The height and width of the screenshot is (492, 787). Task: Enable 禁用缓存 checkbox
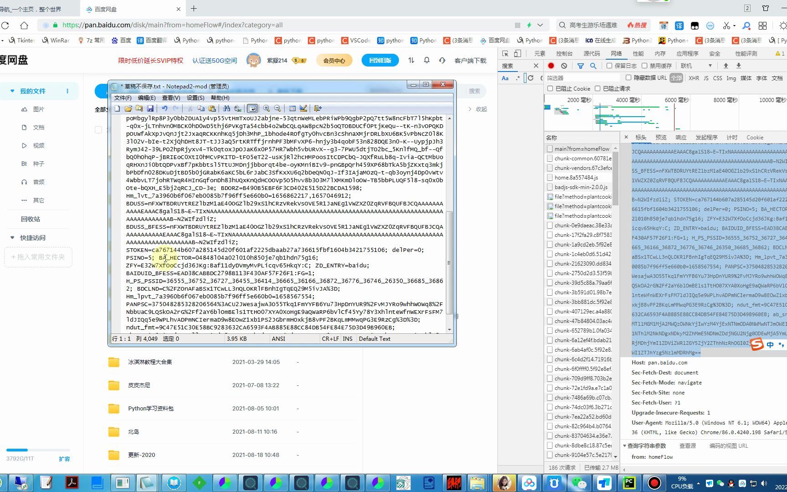pyautogui.click(x=644, y=66)
